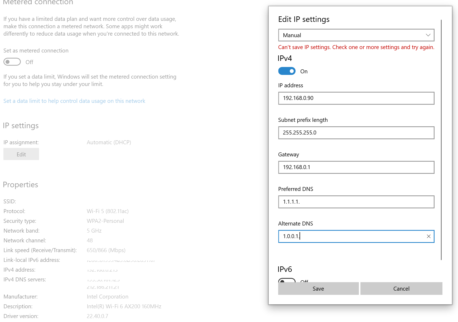Open the Manual IP settings dropdown

[x=356, y=35]
